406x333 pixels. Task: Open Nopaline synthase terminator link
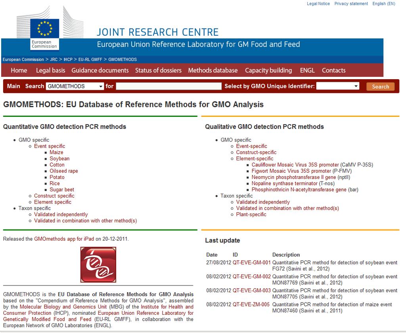[x=284, y=183]
